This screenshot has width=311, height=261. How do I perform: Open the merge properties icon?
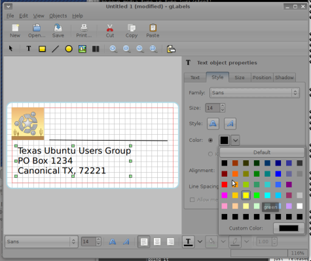pyautogui.click(x=171, y=49)
